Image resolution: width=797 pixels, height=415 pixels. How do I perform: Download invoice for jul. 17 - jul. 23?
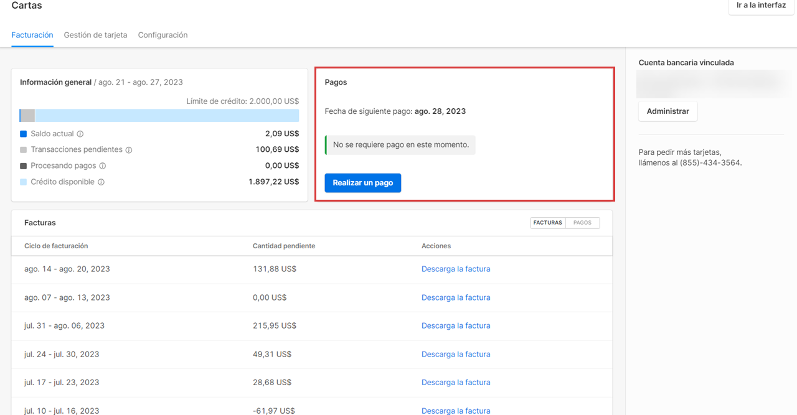[456, 383]
